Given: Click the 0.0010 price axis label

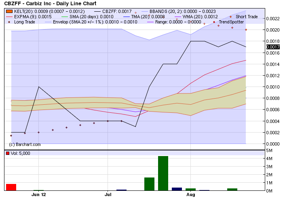Looking at the screenshot, I should pyautogui.click(x=273, y=87).
